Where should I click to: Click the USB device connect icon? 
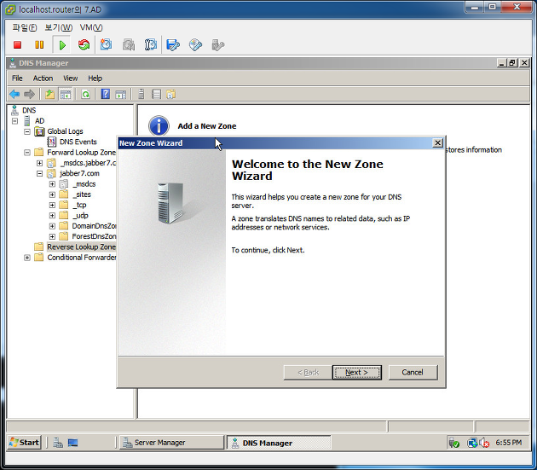click(x=218, y=45)
